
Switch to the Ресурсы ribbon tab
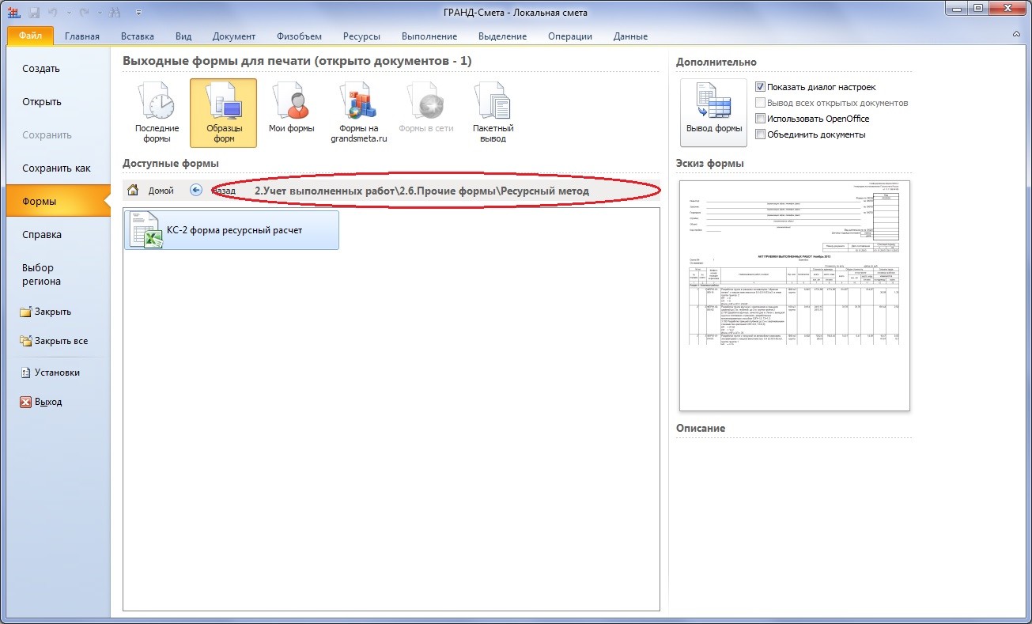coord(361,36)
